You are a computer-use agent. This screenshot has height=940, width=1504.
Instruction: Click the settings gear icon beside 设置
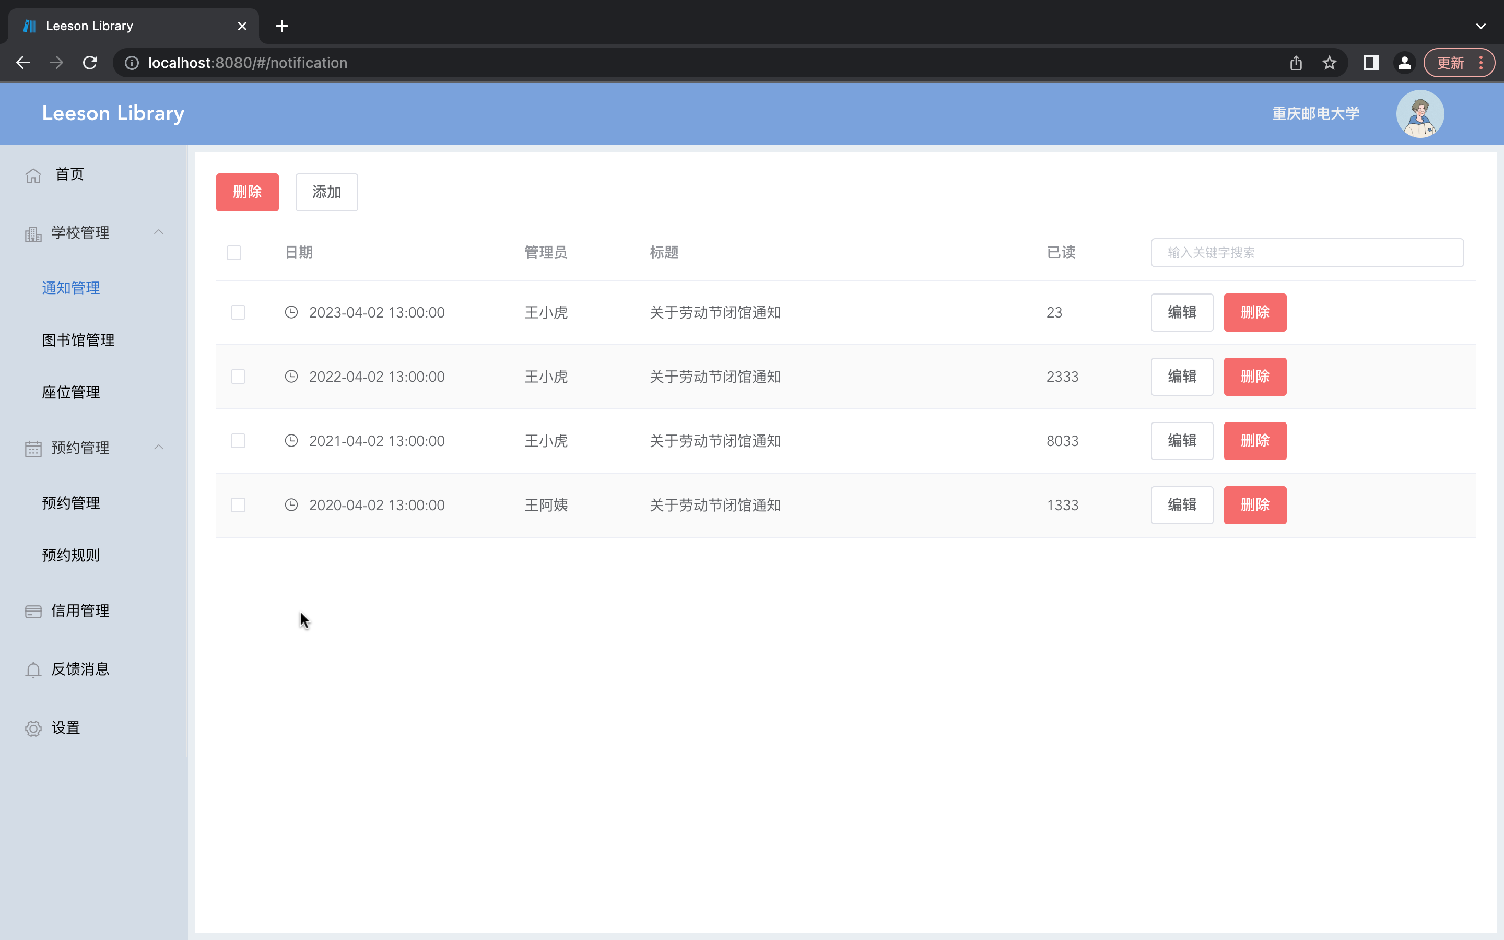point(33,728)
